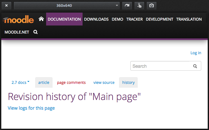Viewport: 209px width, 130px height.
Task: Click the Log in link
Action: click(196, 53)
